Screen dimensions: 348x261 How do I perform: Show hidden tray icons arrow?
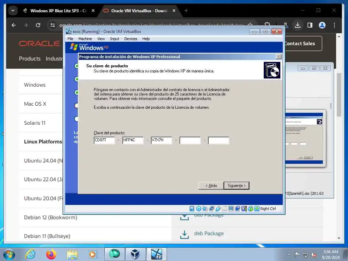click(x=289, y=255)
